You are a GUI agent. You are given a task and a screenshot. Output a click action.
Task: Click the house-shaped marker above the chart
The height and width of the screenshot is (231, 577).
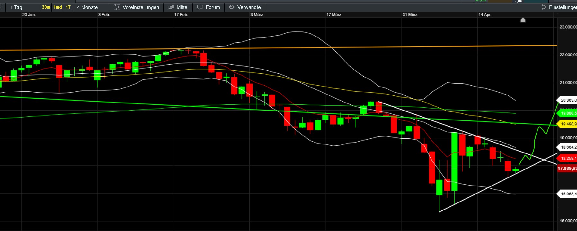(x=523, y=20)
